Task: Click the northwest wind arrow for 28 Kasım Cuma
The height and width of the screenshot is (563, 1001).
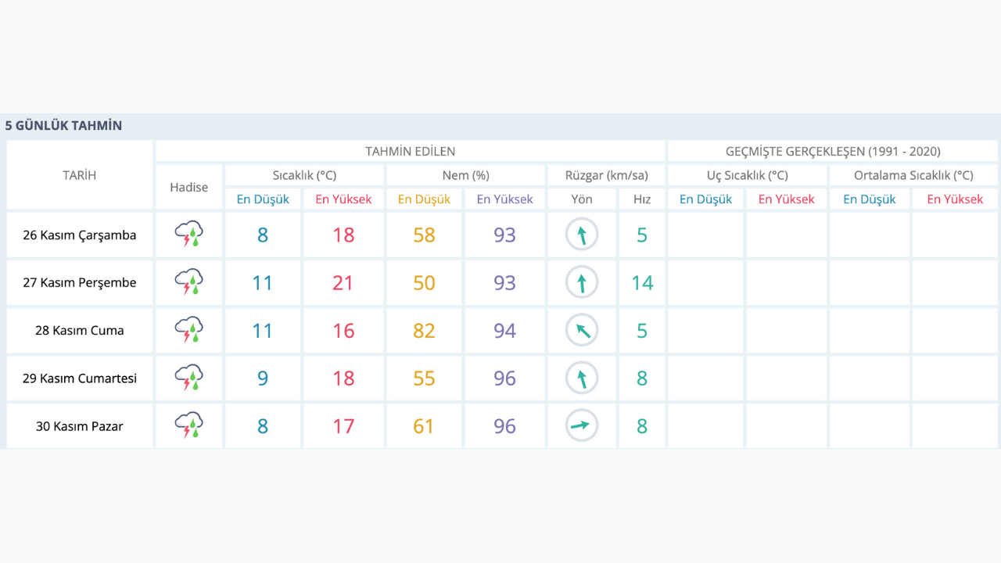Action: (582, 330)
